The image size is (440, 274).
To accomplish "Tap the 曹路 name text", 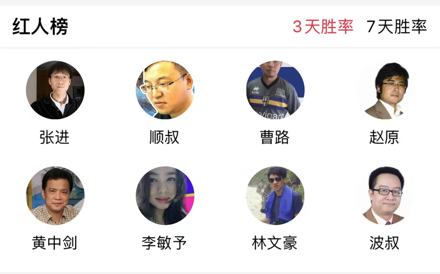I will pyautogui.click(x=275, y=137).
